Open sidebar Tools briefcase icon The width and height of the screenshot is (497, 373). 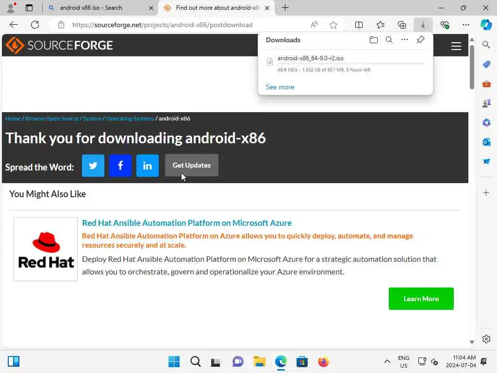point(486,84)
